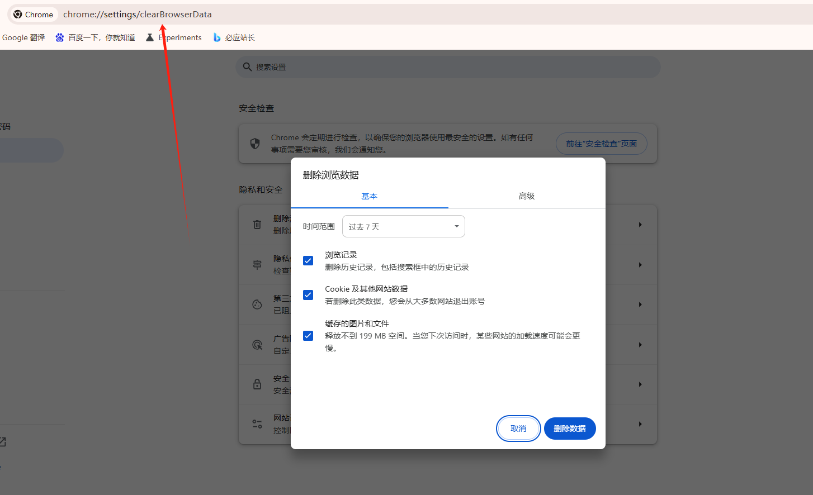Expand the delete browsing data row arrow

pyautogui.click(x=640, y=225)
